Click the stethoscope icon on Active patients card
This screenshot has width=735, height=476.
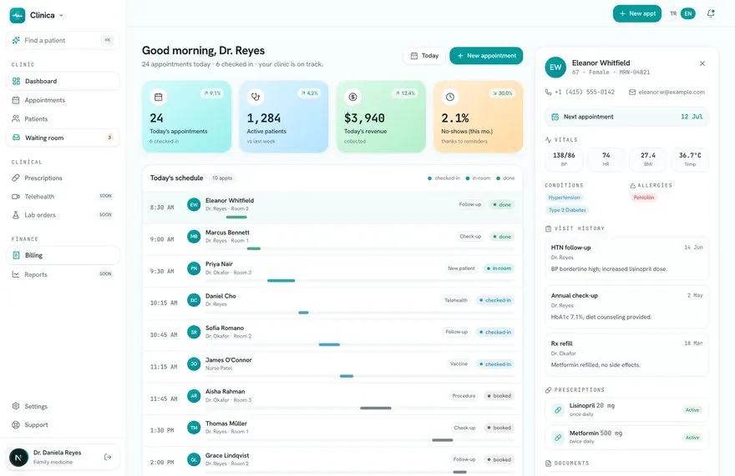pyautogui.click(x=256, y=97)
